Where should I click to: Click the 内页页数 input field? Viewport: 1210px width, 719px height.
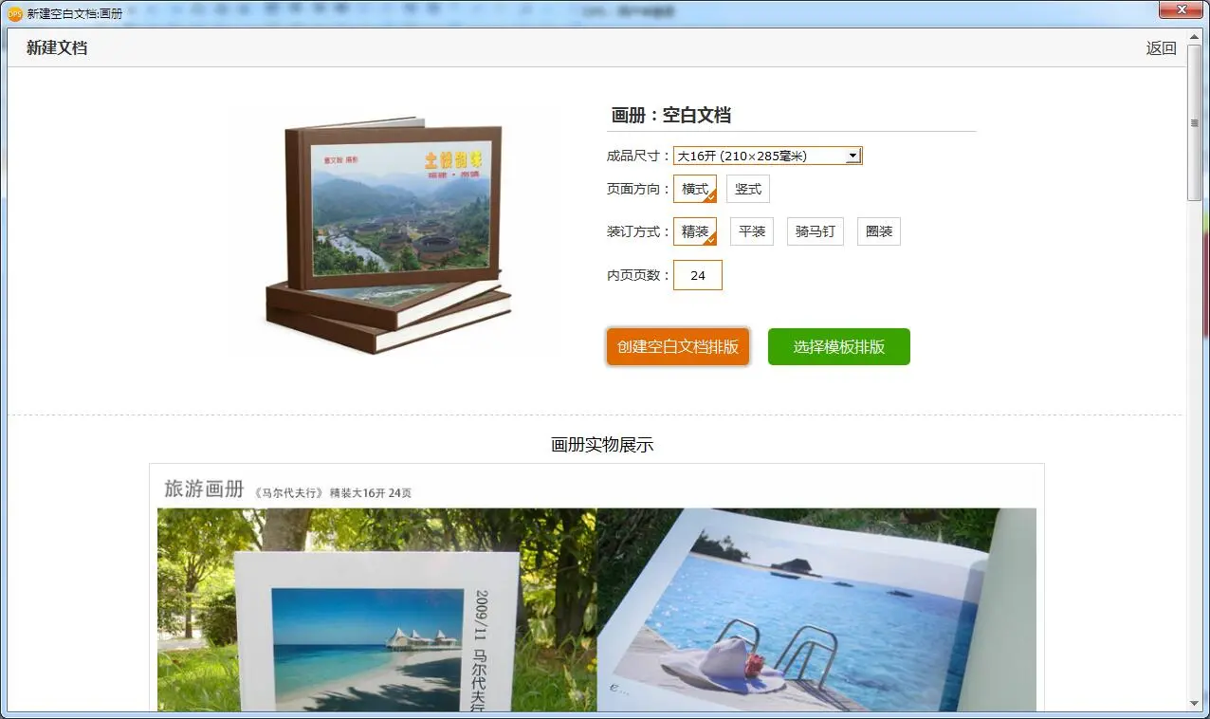click(698, 275)
